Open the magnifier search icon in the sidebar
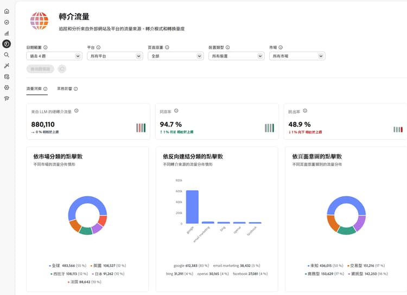The width and height of the screenshot is (407, 295). pos(7,55)
